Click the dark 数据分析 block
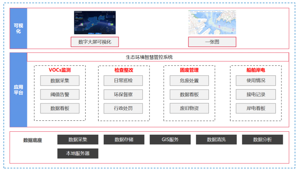The image size is (301, 173). coord(262,140)
